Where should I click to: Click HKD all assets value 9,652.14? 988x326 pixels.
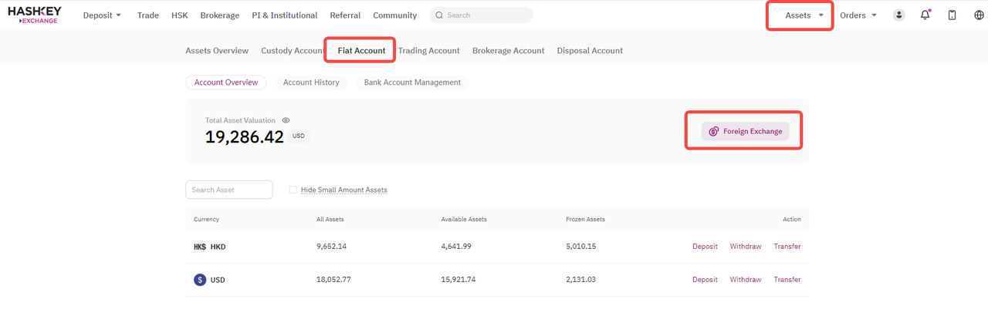(x=332, y=247)
